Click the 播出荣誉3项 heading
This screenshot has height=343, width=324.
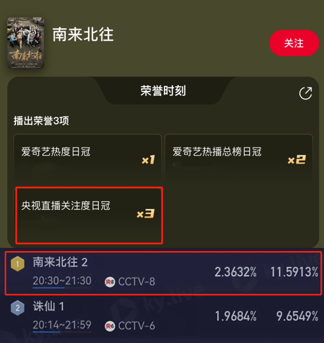point(41,121)
